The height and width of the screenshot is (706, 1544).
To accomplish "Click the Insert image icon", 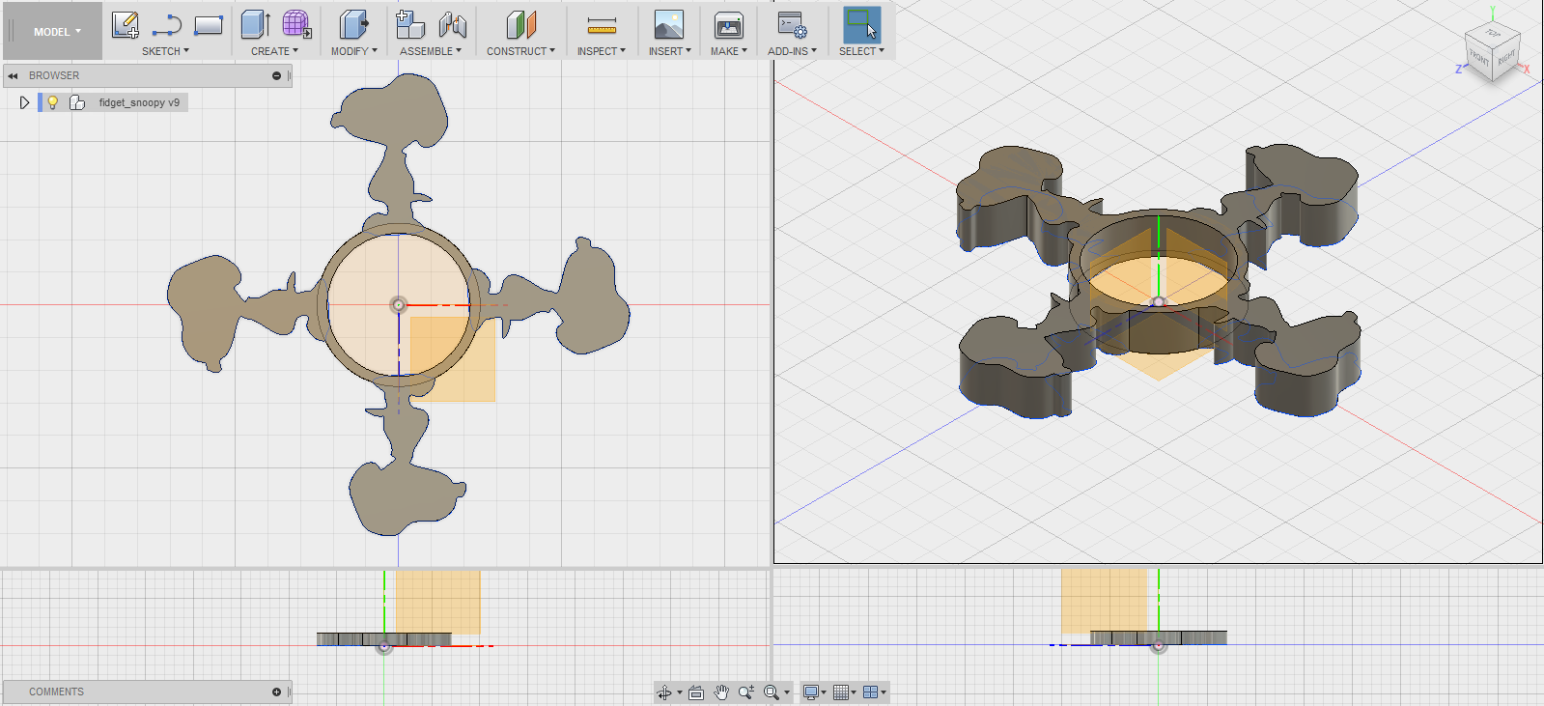I will 668,25.
